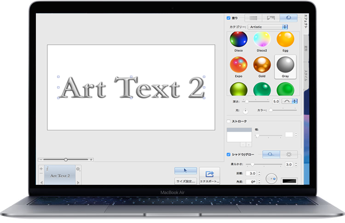Remove layer with minus icon
345x223 pixels.
41,173
